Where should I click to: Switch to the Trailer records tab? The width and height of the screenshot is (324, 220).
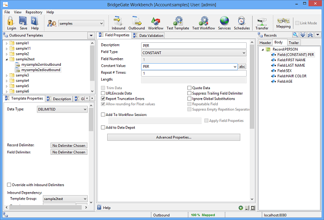point(294,43)
